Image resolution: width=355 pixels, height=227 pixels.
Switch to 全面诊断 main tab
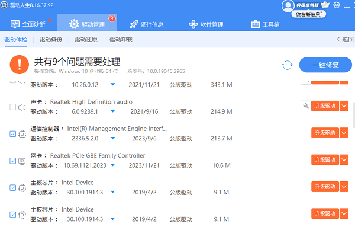28,24
